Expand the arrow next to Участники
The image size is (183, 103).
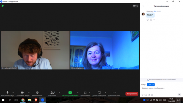point(59,92)
